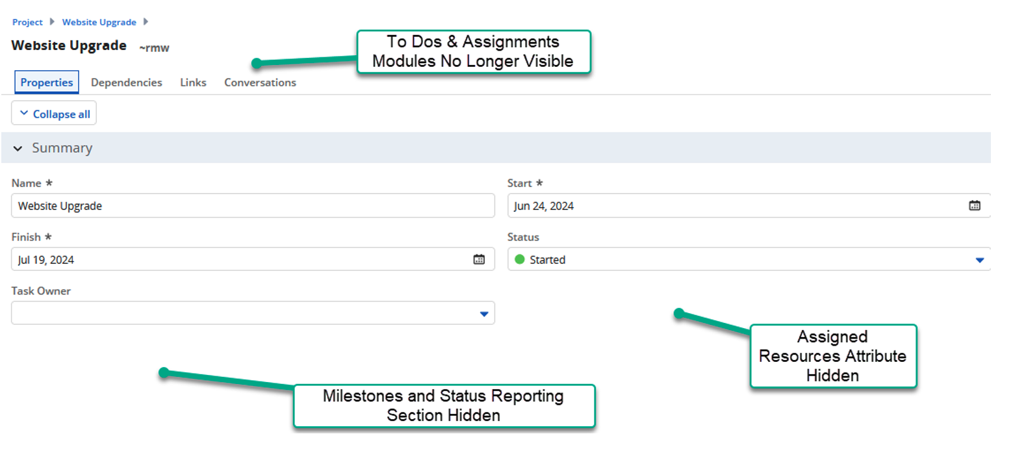Select the Properties tab
Viewport: 1013px width, 473px height.
pyautogui.click(x=47, y=83)
